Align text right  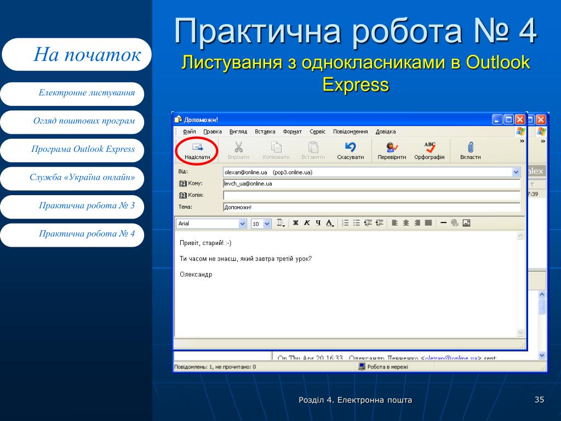coord(417,223)
